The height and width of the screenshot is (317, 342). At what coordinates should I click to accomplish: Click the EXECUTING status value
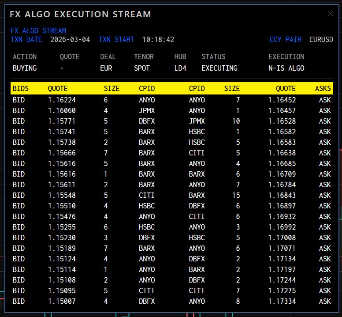tap(219, 68)
